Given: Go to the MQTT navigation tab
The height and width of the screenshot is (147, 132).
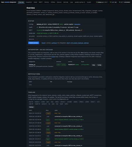Looking at the screenshot, I should click(x=41, y=2).
